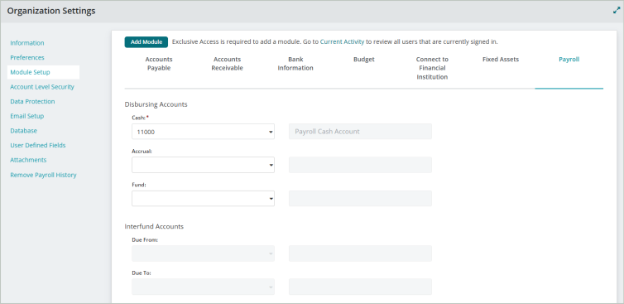
Task: Open the Current Activity link
Action: (x=342, y=41)
